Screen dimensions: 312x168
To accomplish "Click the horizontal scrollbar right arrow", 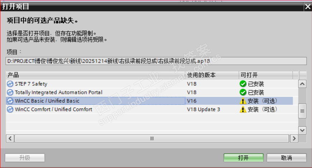I will [x=294, y=138].
